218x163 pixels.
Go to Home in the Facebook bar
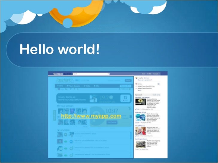(143, 74)
